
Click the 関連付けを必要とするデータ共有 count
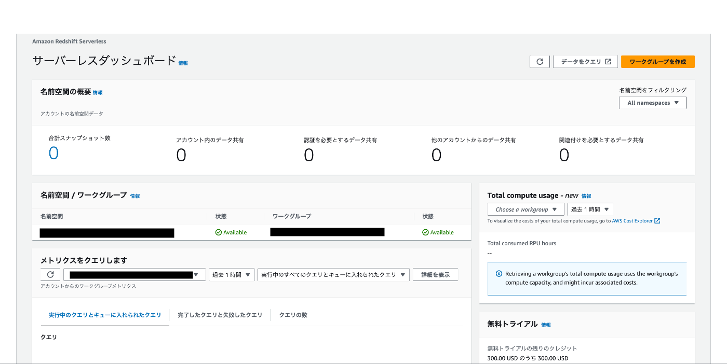tap(564, 155)
